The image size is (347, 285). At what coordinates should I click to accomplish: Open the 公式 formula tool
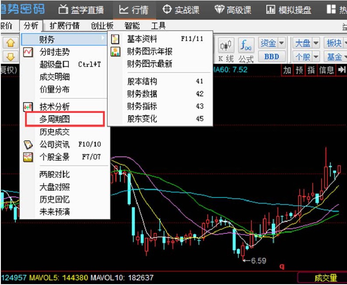246,46
